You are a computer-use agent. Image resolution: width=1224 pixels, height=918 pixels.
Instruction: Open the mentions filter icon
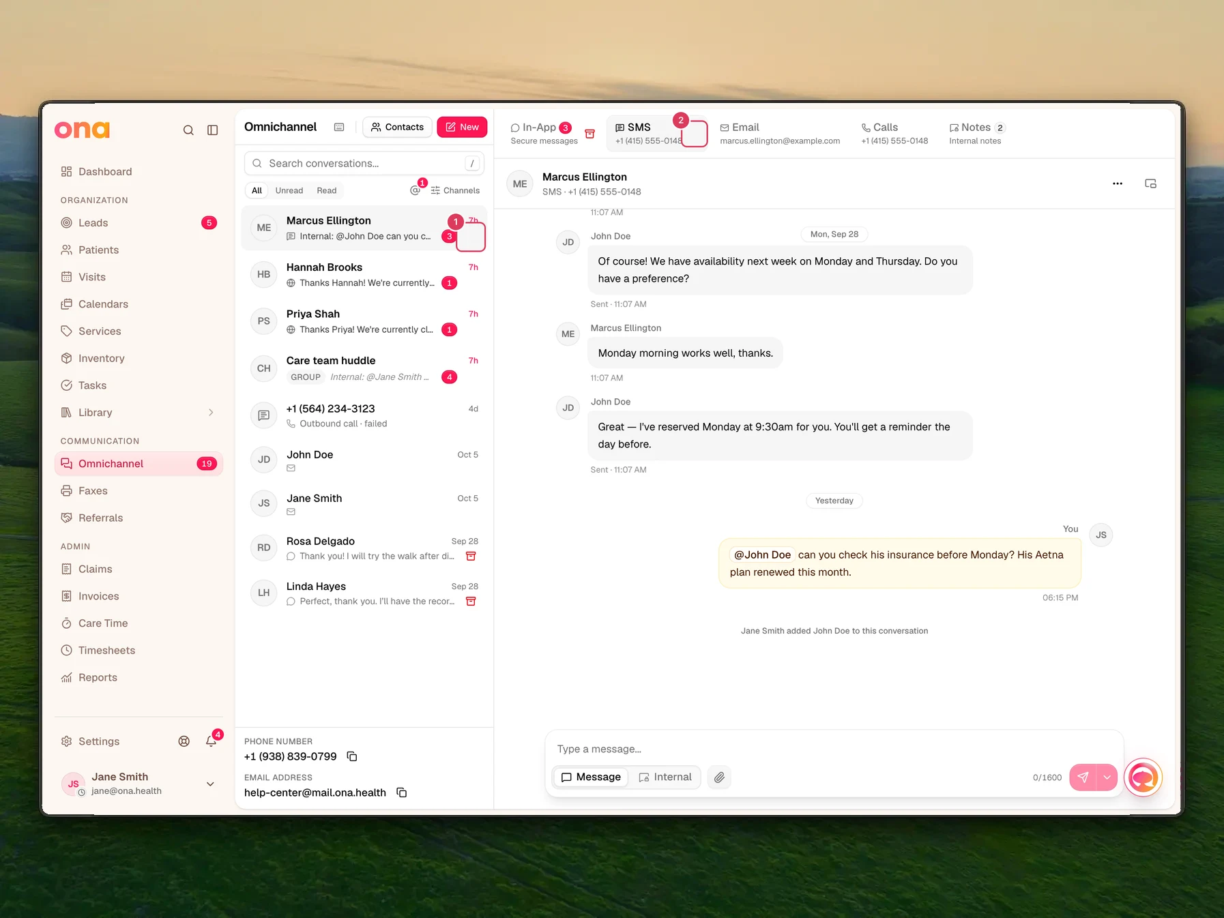(x=415, y=190)
